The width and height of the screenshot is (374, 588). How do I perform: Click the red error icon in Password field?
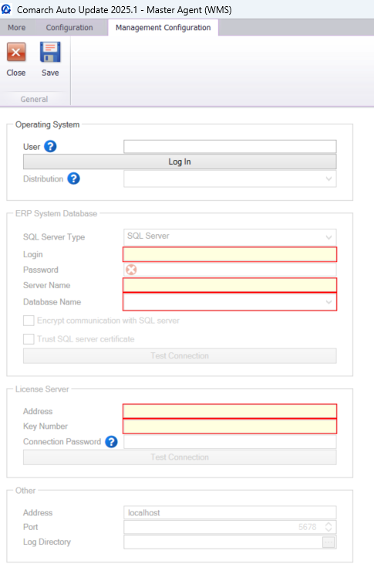click(x=131, y=270)
